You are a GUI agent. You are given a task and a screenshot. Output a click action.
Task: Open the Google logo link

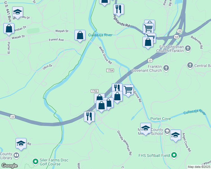tap(10, 166)
